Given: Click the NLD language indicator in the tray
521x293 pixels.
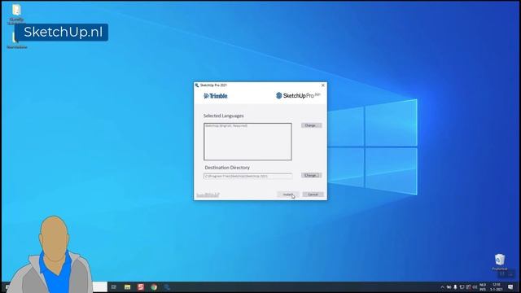Looking at the screenshot, I should point(483,287).
